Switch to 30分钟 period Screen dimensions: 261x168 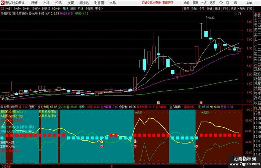(46, 9)
